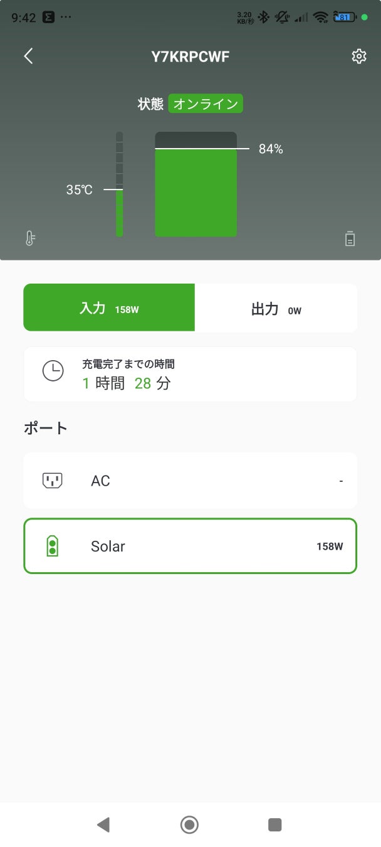This screenshot has height=847, width=381.
Task: Select the AC port row
Action: coord(190,481)
